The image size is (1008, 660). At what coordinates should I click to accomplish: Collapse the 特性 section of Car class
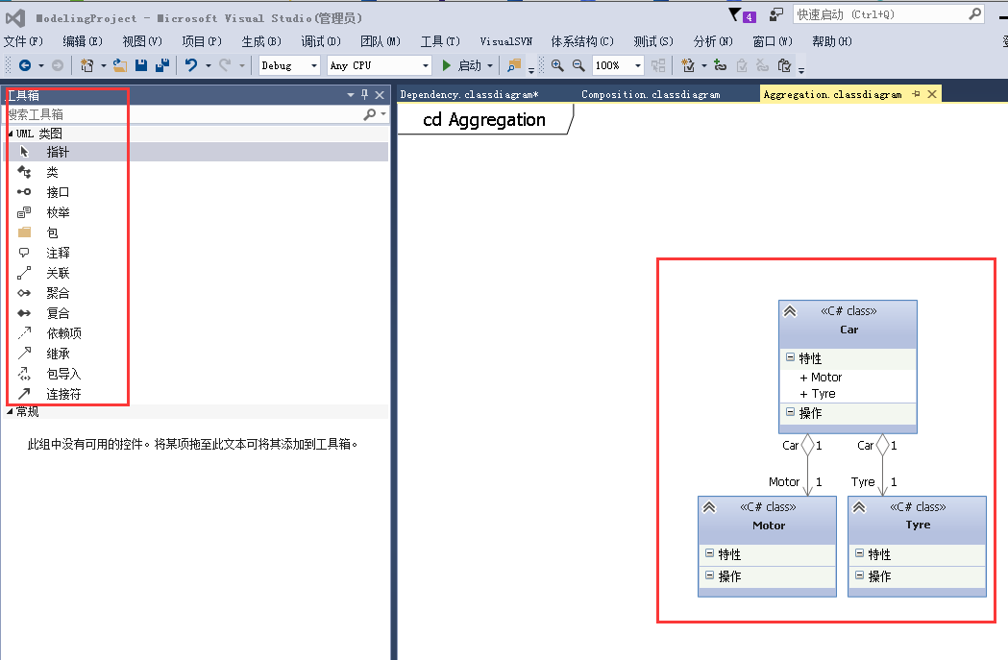point(790,356)
